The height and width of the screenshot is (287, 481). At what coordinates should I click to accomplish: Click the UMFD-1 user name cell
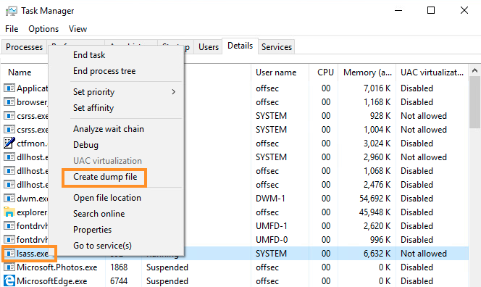pyautogui.click(x=272, y=226)
